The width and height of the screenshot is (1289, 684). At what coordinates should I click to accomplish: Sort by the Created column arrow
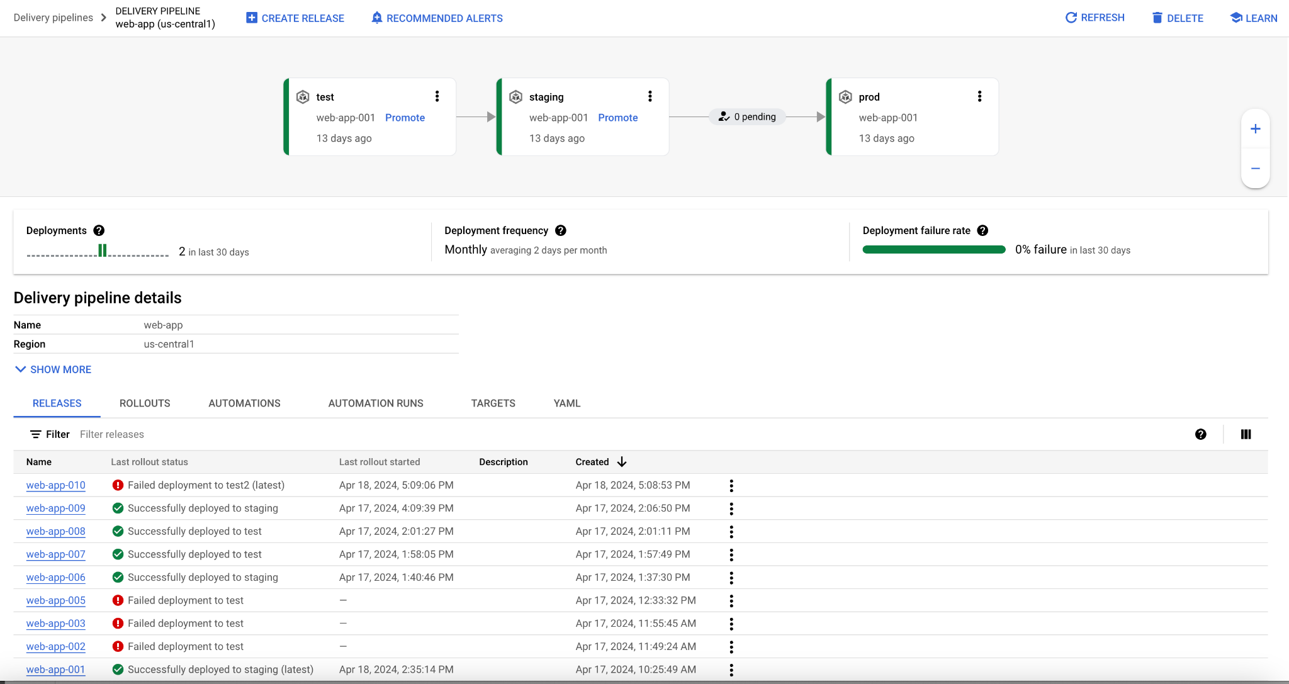coord(622,462)
